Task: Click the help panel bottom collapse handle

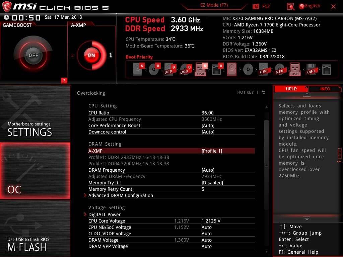Action: click(307, 218)
